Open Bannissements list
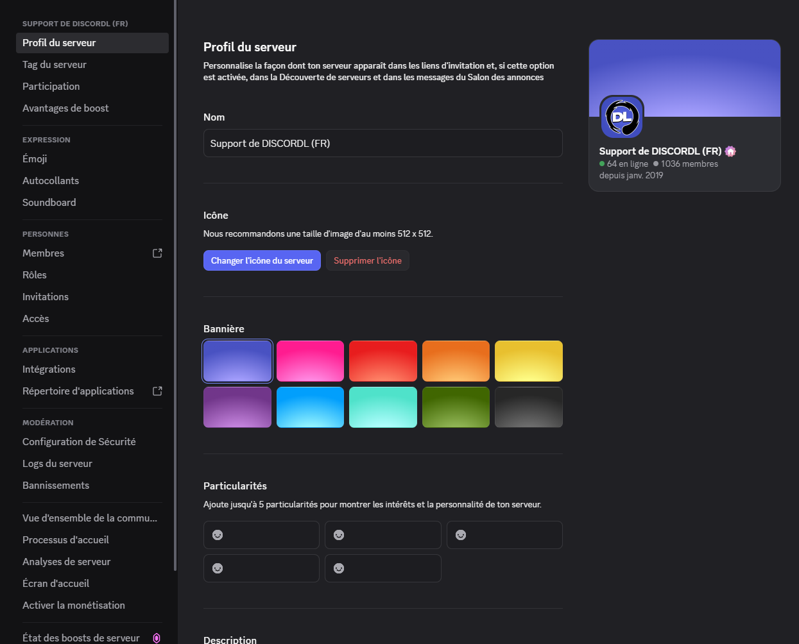The image size is (799, 644). (92, 486)
